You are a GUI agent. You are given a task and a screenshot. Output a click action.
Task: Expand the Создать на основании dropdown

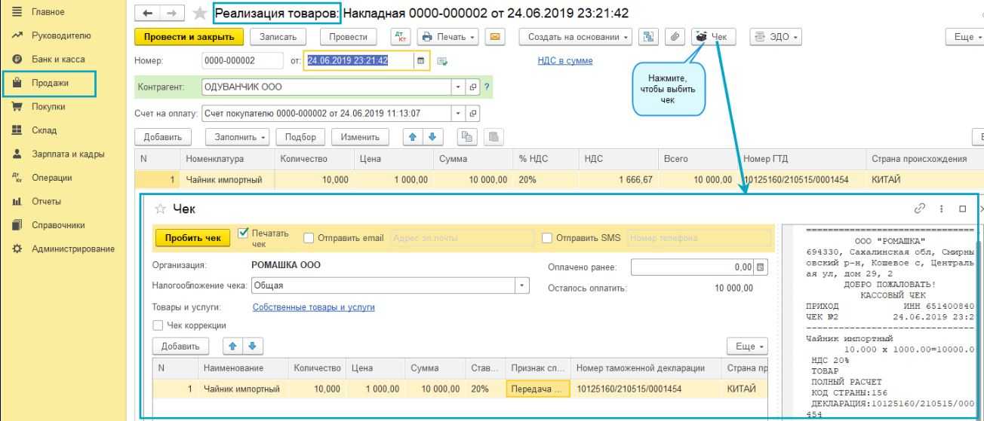[x=577, y=37]
